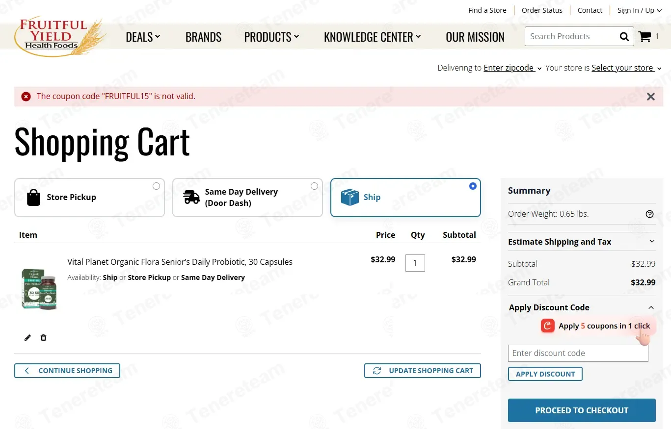Click Update Shopping Cart button

point(423,371)
